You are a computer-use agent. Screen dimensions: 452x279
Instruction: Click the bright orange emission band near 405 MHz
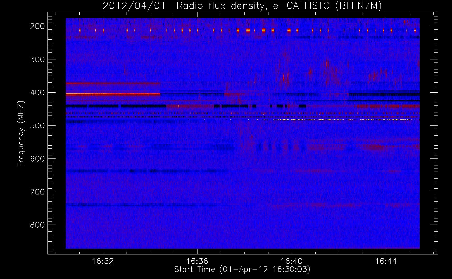113,94
